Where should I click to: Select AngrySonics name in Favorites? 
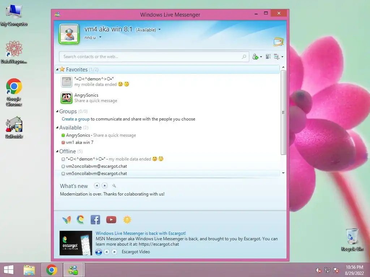click(x=86, y=95)
